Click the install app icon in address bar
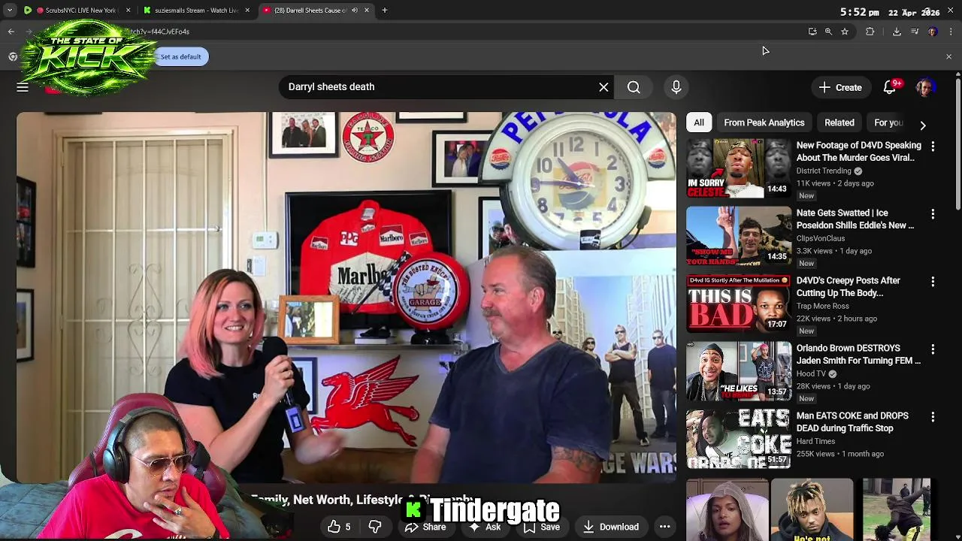962x541 pixels. pos(812,32)
